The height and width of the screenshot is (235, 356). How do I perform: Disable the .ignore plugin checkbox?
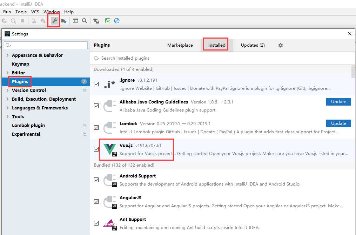coord(96,84)
